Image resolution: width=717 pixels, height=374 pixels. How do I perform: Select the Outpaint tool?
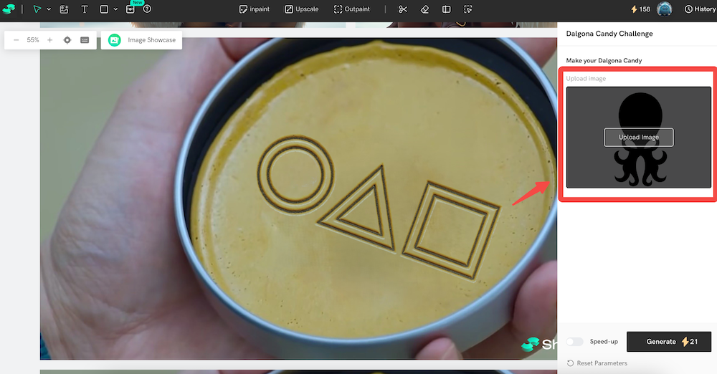pos(352,9)
